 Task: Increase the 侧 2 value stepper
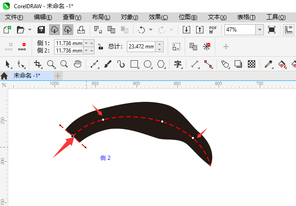92,50
